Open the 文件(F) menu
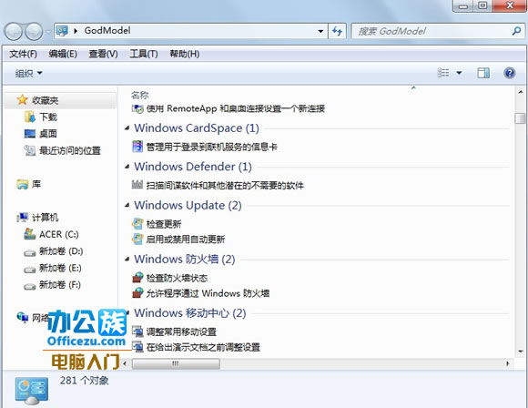Image resolution: width=528 pixels, height=408 pixels. pos(23,54)
